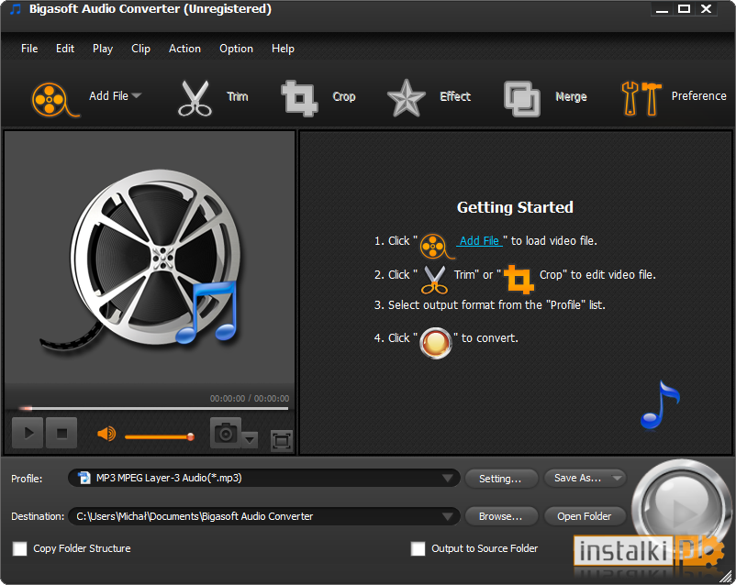Click the Setting... button
This screenshot has height=585, width=736.
pos(501,479)
